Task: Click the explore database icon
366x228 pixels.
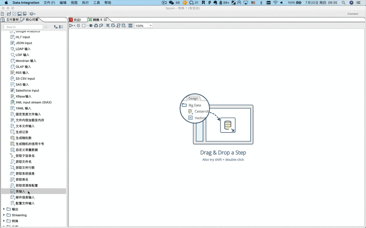Action: pos(123,26)
